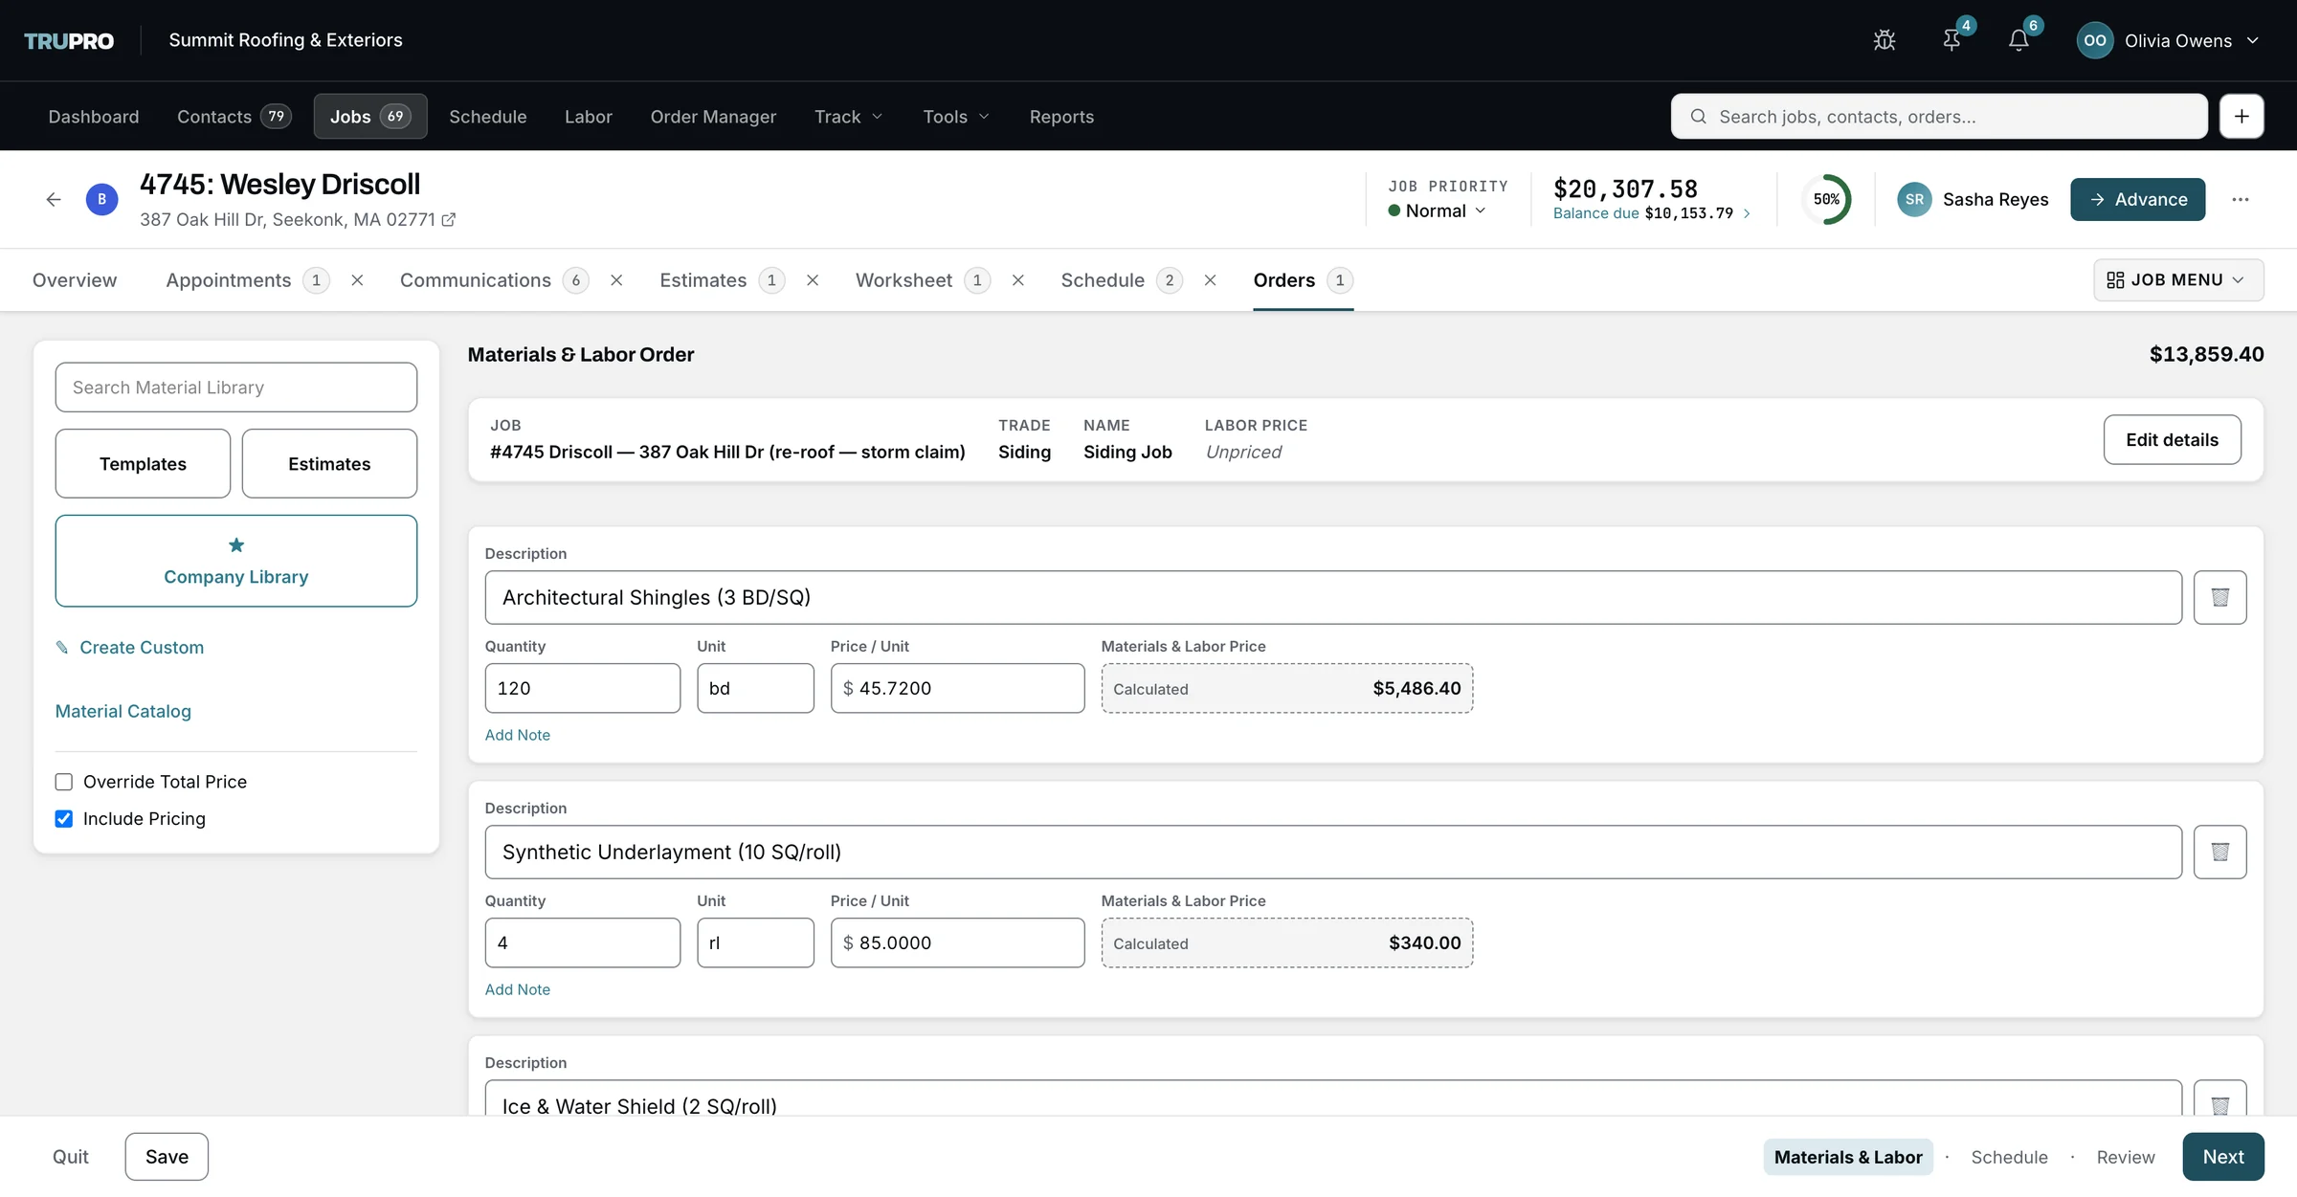The height and width of the screenshot is (1197, 2297).
Task: Click Add Note under Synthetic Underlayment
Action: pyautogui.click(x=518, y=989)
